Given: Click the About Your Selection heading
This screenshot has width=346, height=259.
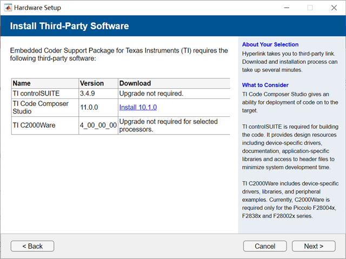Looking at the screenshot, I should [x=270, y=44].
